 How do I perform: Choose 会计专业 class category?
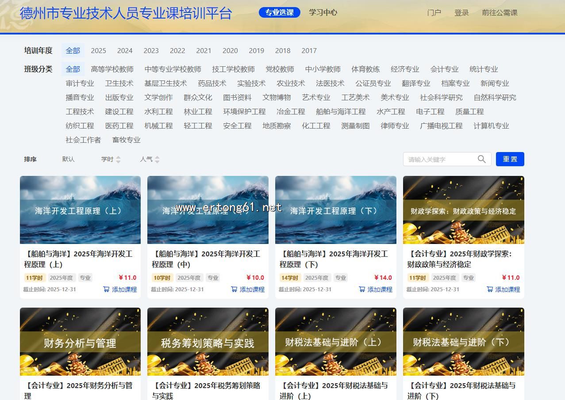444,69
